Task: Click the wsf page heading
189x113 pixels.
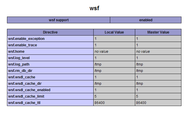Action: pyautogui.click(x=94, y=8)
